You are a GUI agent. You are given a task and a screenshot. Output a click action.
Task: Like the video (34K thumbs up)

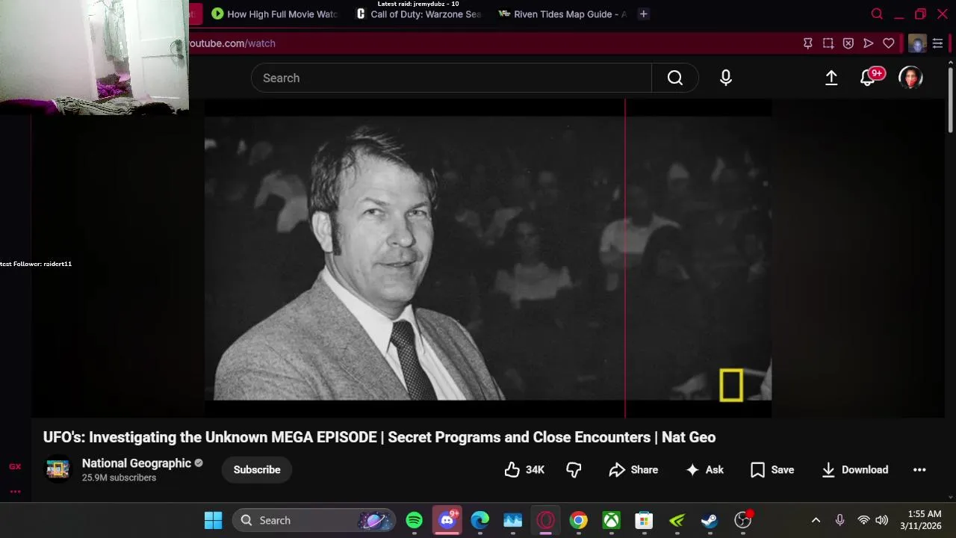coord(524,470)
